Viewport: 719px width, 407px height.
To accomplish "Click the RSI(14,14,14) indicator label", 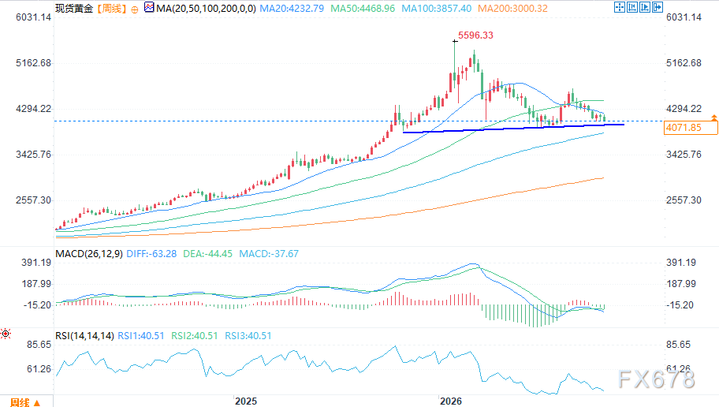I will (x=84, y=336).
